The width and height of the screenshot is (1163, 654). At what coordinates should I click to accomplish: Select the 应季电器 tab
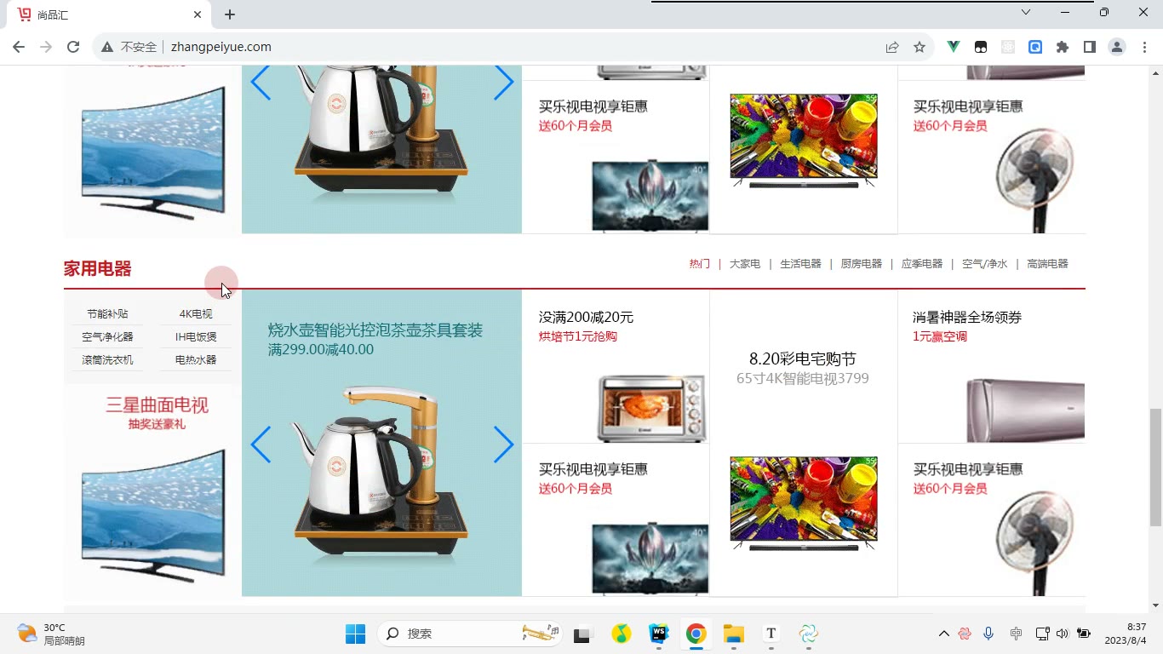coord(922,264)
